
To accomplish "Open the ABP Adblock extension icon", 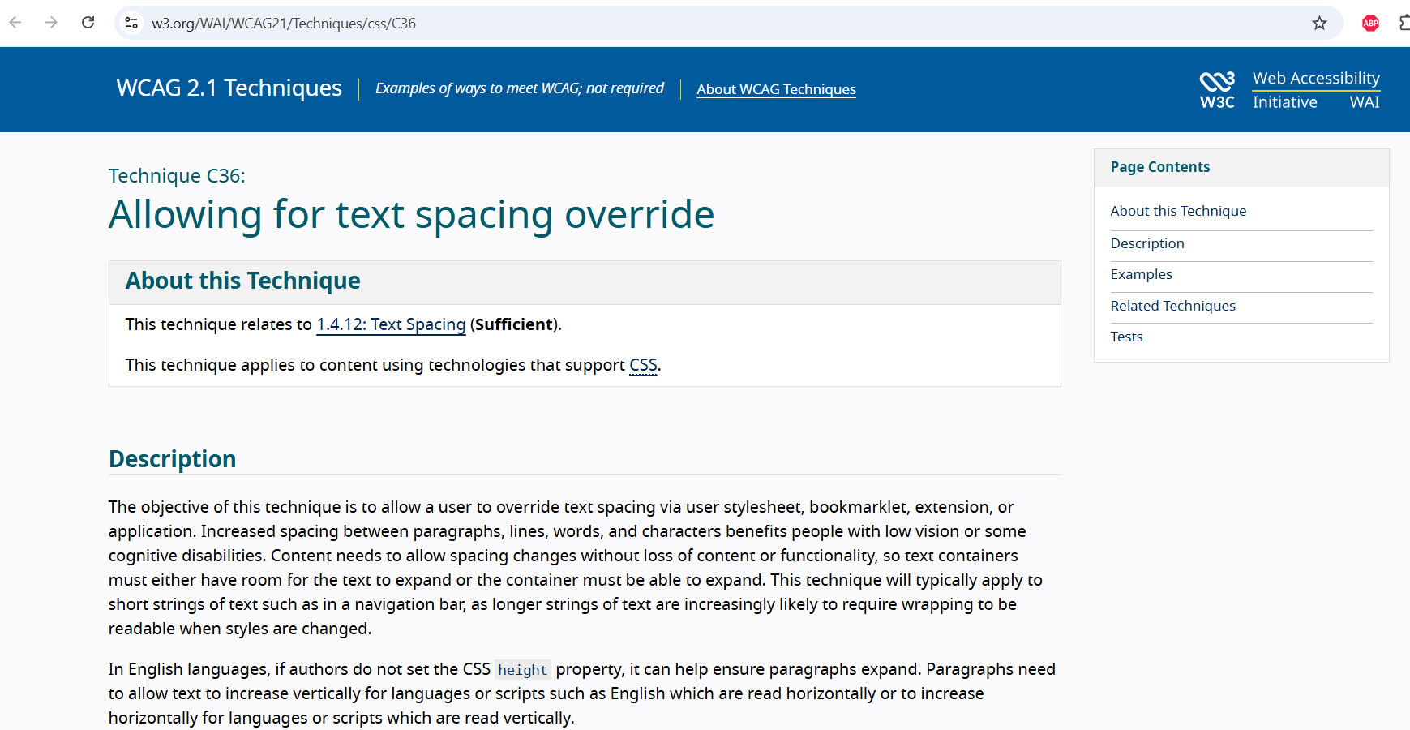I will 1370,24.
